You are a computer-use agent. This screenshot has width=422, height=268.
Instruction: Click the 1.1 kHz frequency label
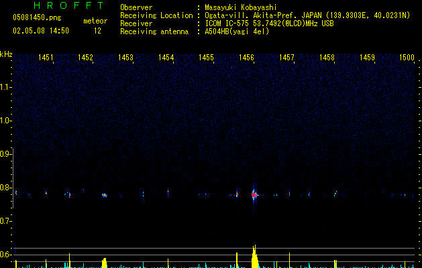pos(5,86)
